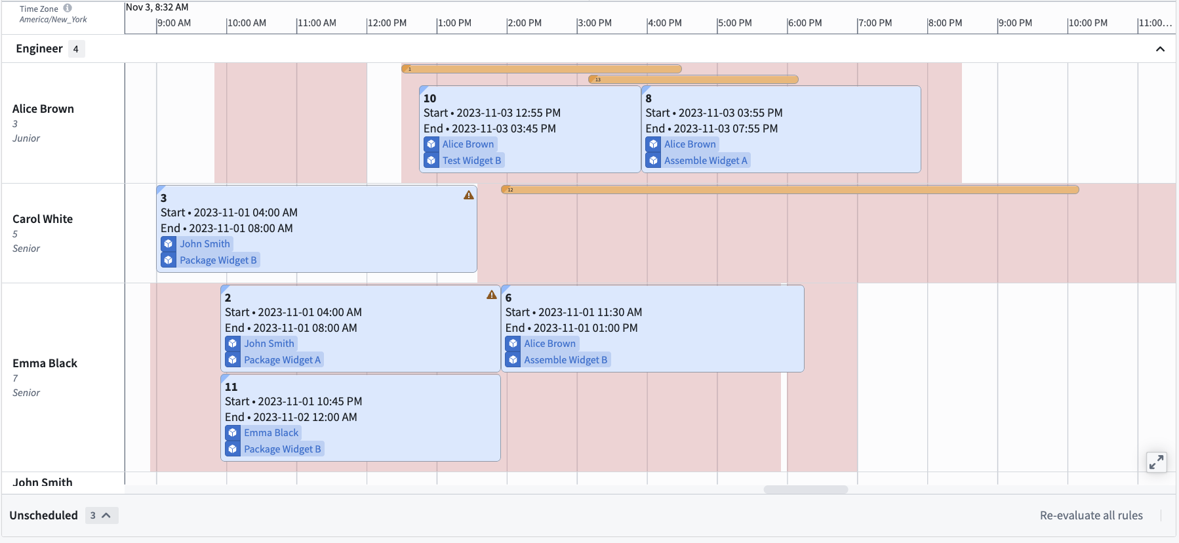This screenshot has width=1179, height=543.
Task: Select task card 3 in Carol White row
Action: coord(317,229)
